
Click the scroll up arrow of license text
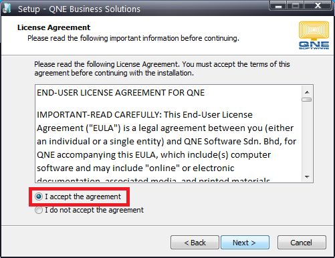pos(307,92)
